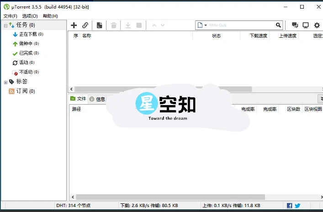The height and width of the screenshot is (212, 323).
Task: Select 订阅 (0) feeds item
Action: (x=26, y=91)
